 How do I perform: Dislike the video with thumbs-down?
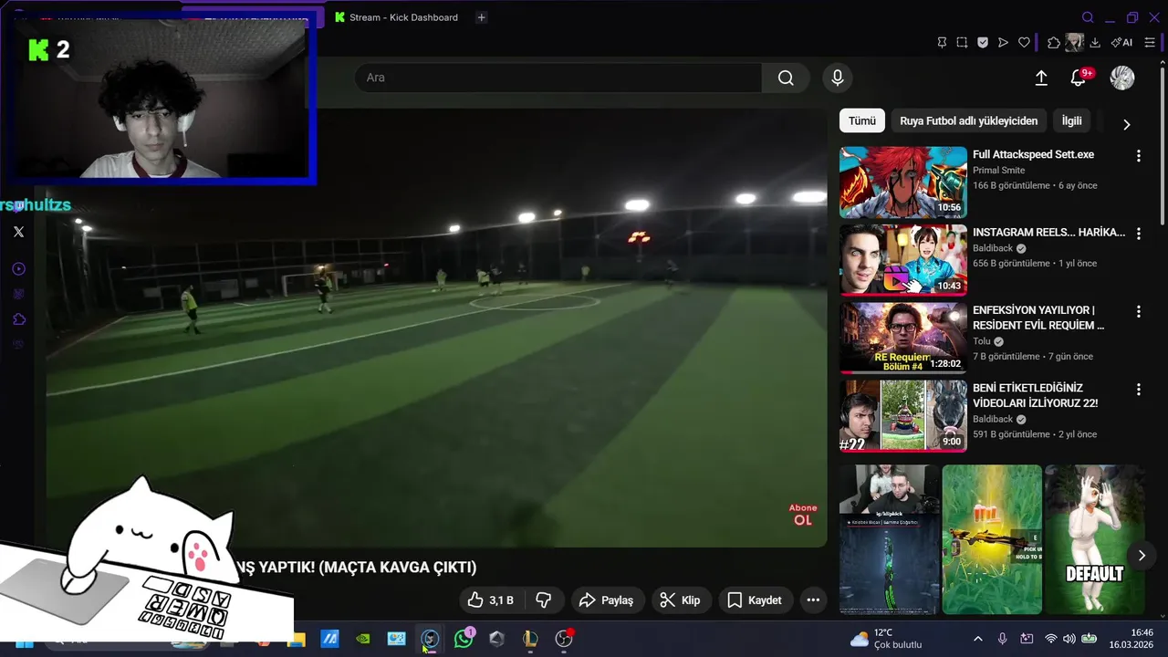[x=544, y=600]
